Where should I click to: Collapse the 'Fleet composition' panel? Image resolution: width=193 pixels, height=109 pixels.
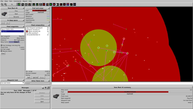(x=49, y=25)
